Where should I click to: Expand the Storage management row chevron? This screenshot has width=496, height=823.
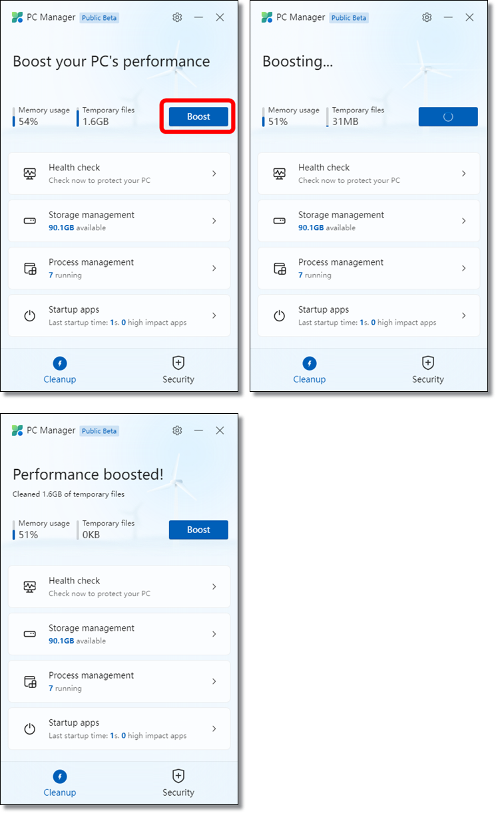(x=214, y=220)
